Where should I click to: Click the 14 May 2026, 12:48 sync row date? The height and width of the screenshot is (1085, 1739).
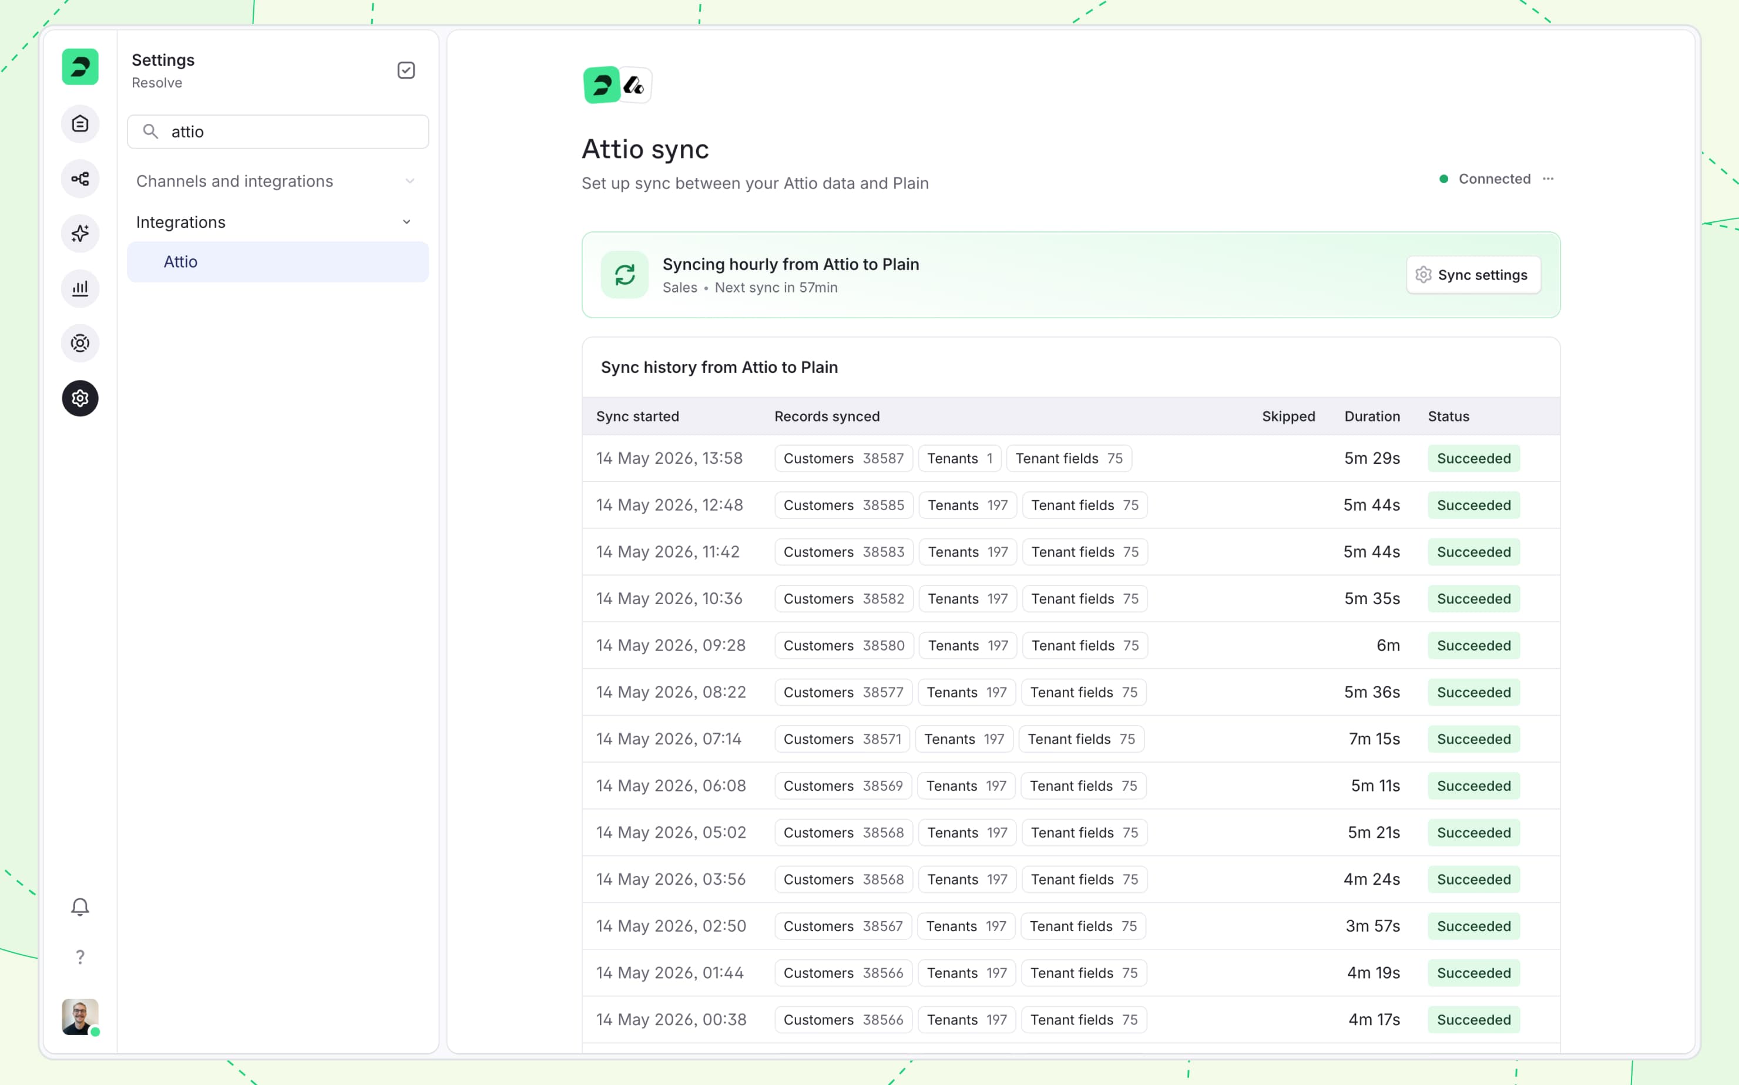669,504
